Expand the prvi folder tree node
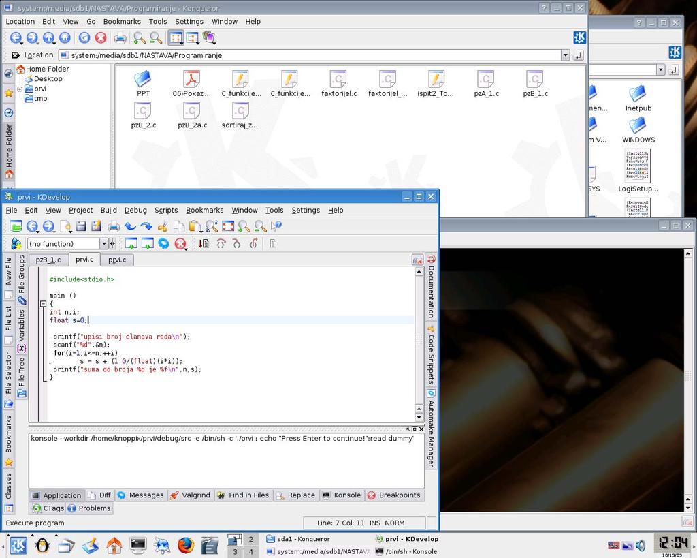This screenshot has width=697, height=558. tap(20, 89)
